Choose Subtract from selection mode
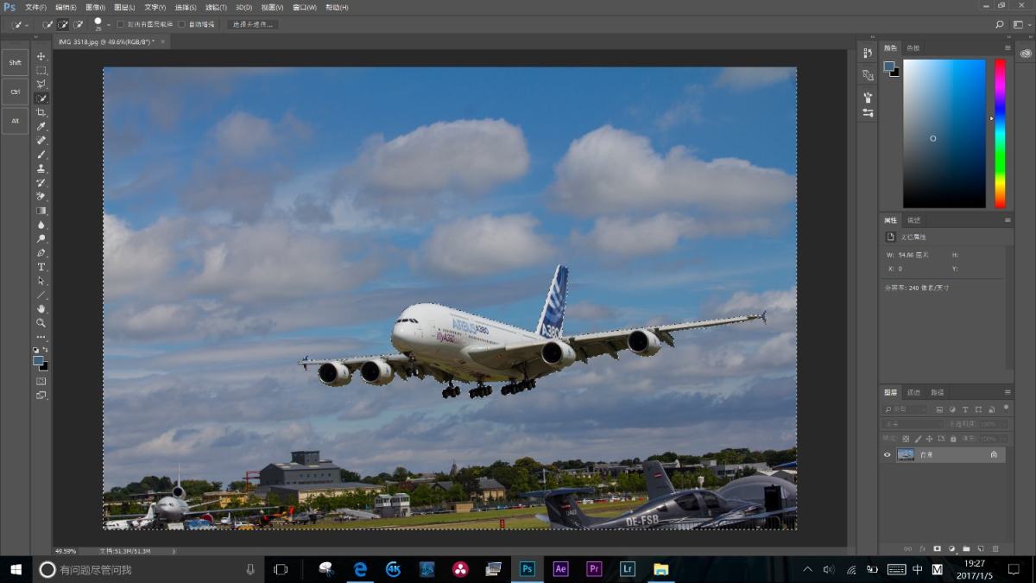Image resolution: width=1036 pixels, height=583 pixels. 78,24
